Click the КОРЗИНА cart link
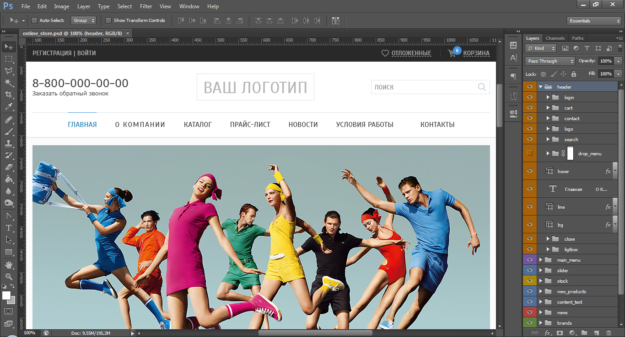The height and width of the screenshot is (337, 625). pyautogui.click(x=476, y=53)
